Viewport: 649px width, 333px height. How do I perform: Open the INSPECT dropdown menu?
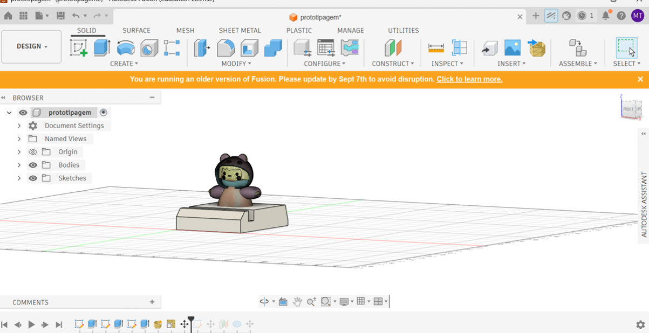coord(447,64)
